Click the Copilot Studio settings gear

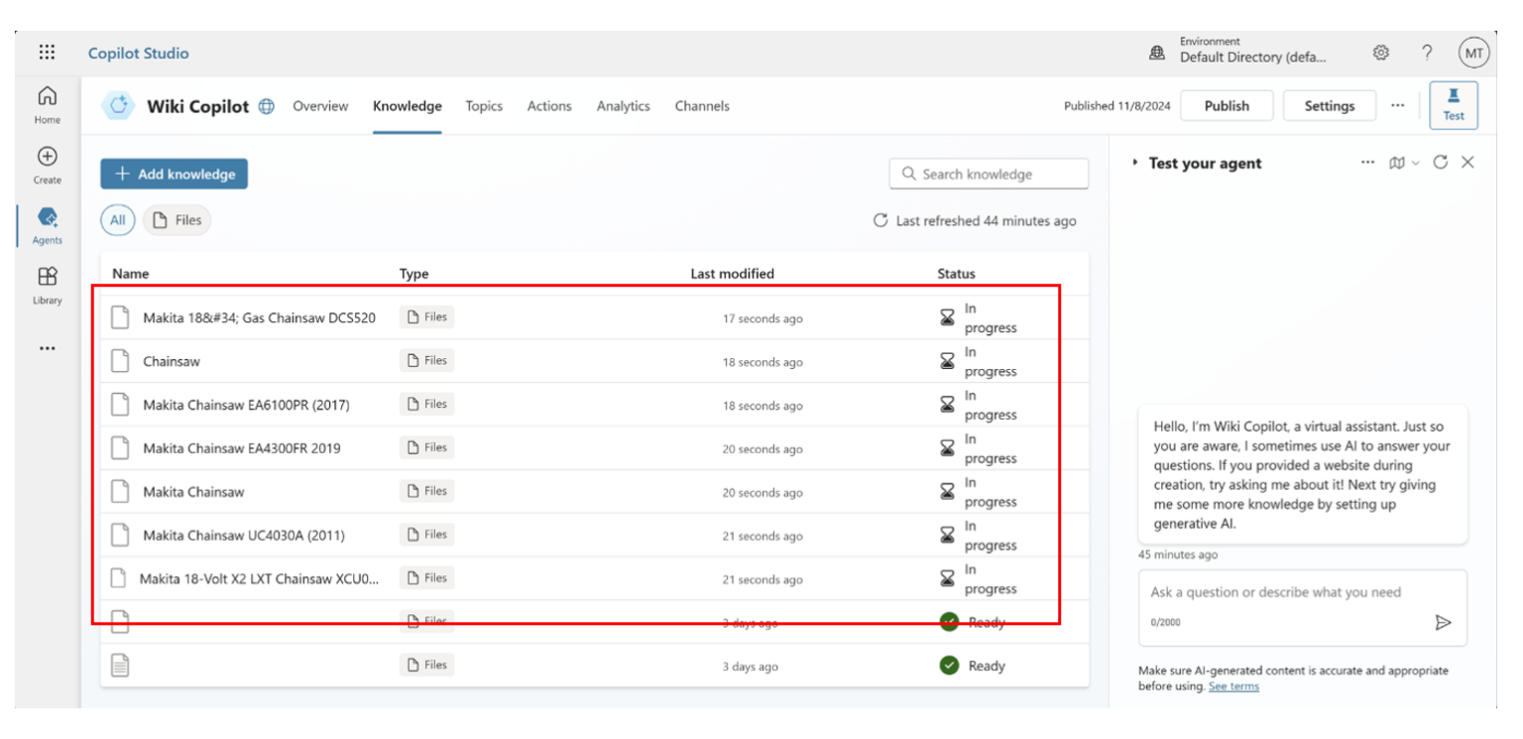pyautogui.click(x=1381, y=52)
